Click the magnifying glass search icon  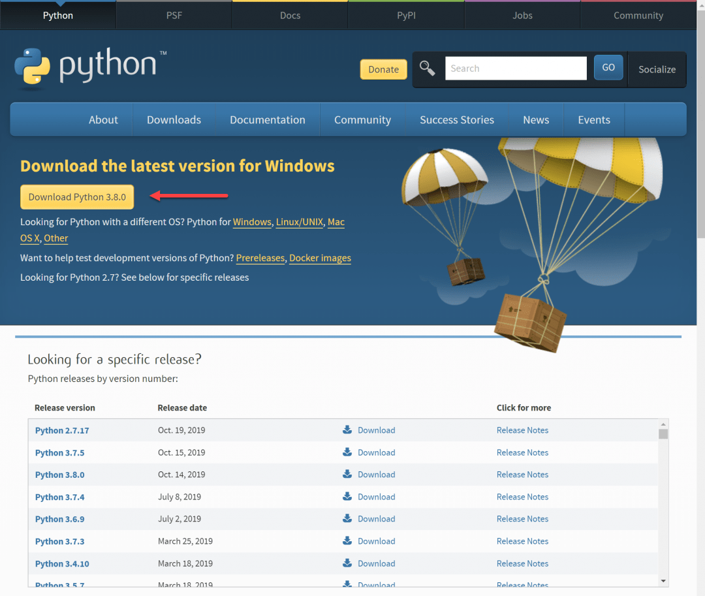(x=428, y=69)
